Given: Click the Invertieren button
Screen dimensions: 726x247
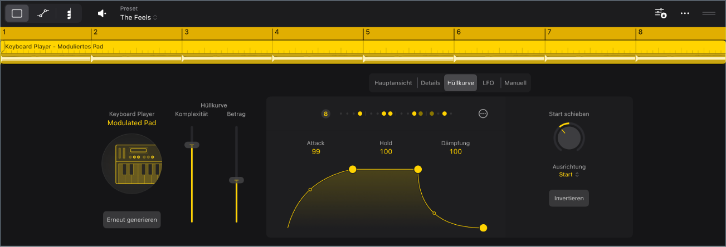Looking at the screenshot, I should pyautogui.click(x=569, y=198).
